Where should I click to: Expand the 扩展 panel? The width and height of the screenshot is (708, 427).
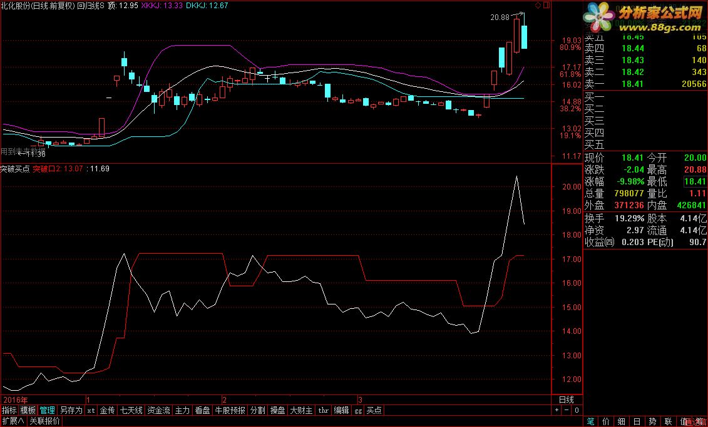coord(13,421)
